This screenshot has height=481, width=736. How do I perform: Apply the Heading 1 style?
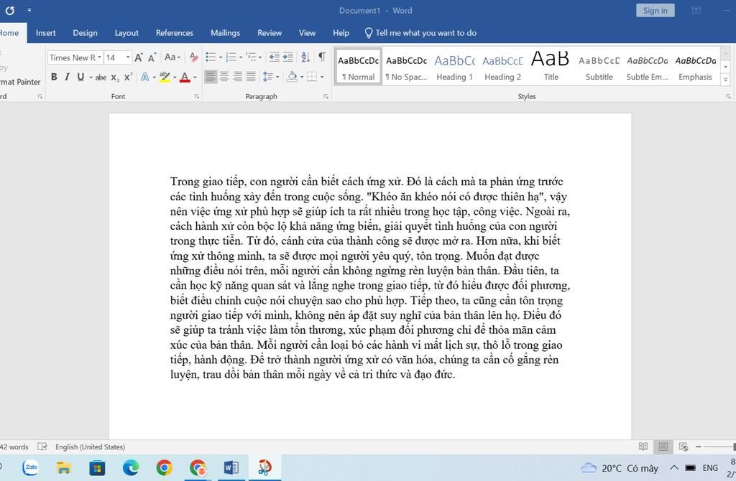click(x=454, y=67)
